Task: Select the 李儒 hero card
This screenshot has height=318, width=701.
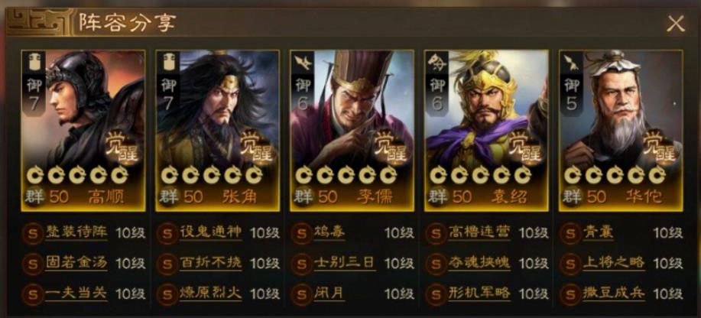Action: pos(352,130)
